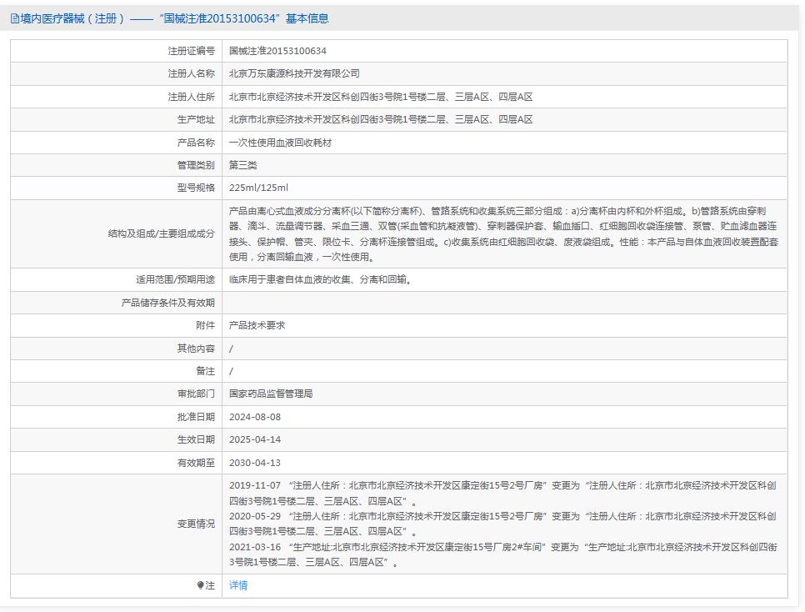The height and width of the screenshot is (612, 805).
Task: Click 北京万东康源科技开发有限公司 registrant name
Action: 294,73
